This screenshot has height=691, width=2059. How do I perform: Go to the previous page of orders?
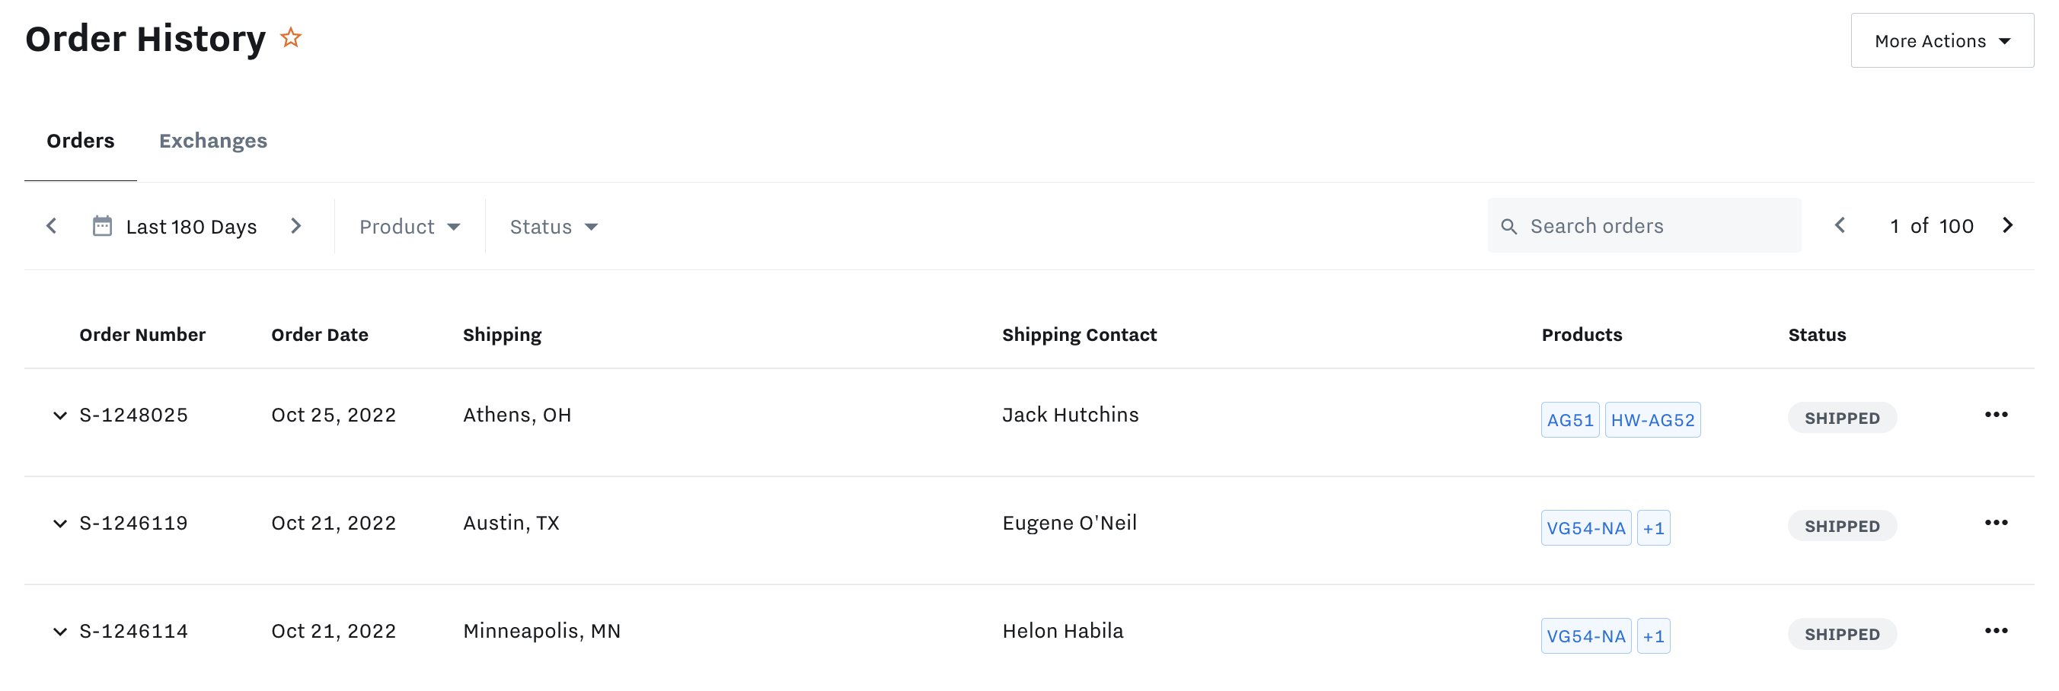1840,226
